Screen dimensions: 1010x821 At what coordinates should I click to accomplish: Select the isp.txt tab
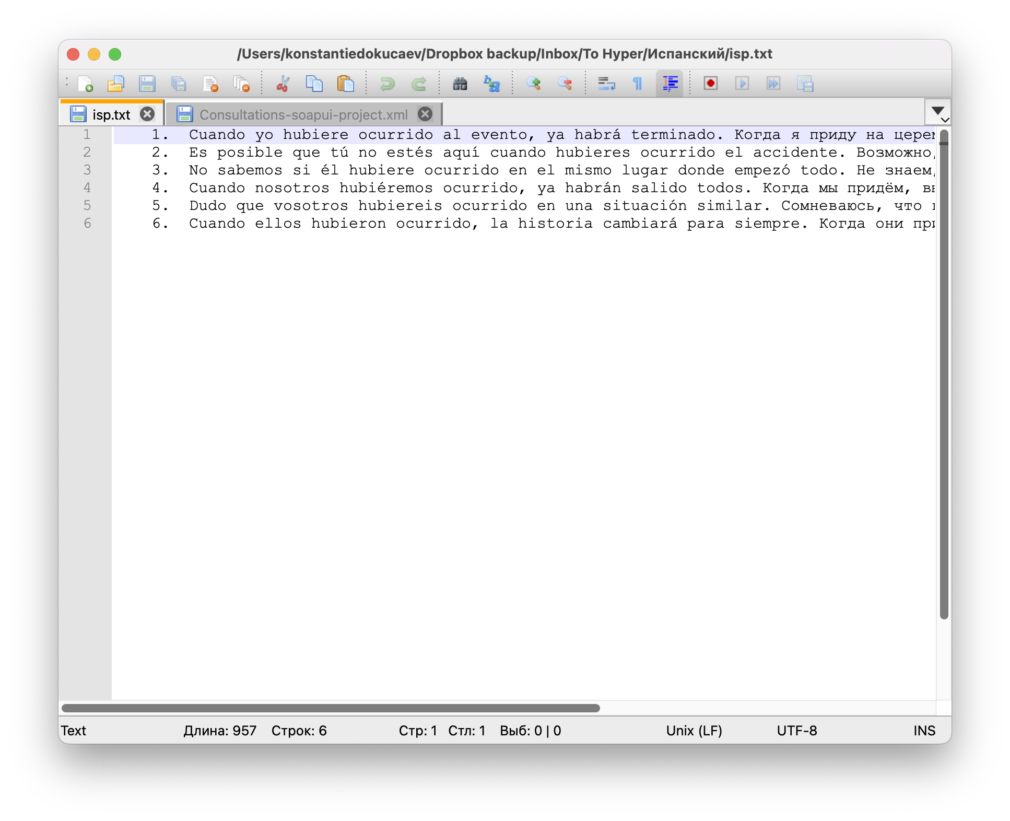tap(111, 115)
